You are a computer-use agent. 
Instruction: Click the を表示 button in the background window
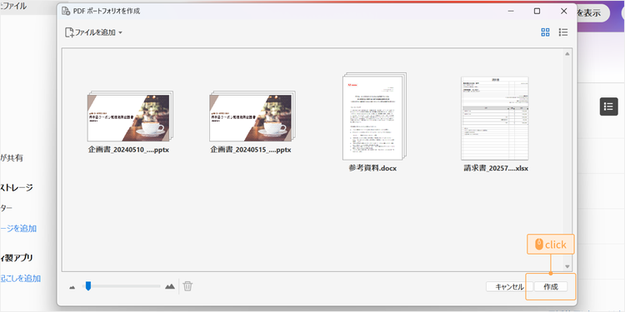click(x=593, y=12)
